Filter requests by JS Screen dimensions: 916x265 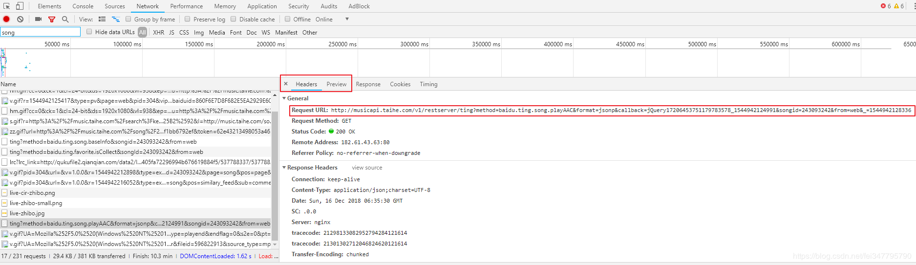coord(171,32)
